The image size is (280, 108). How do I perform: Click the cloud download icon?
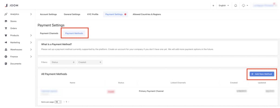pyautogui.click(x=243, y=5)
